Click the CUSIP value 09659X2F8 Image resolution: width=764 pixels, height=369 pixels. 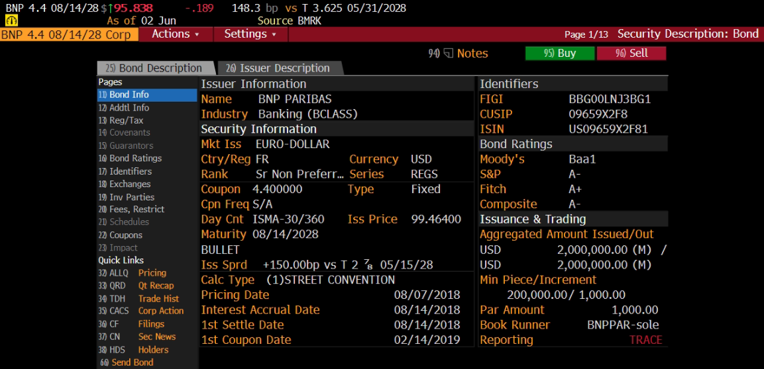[598, 115]
